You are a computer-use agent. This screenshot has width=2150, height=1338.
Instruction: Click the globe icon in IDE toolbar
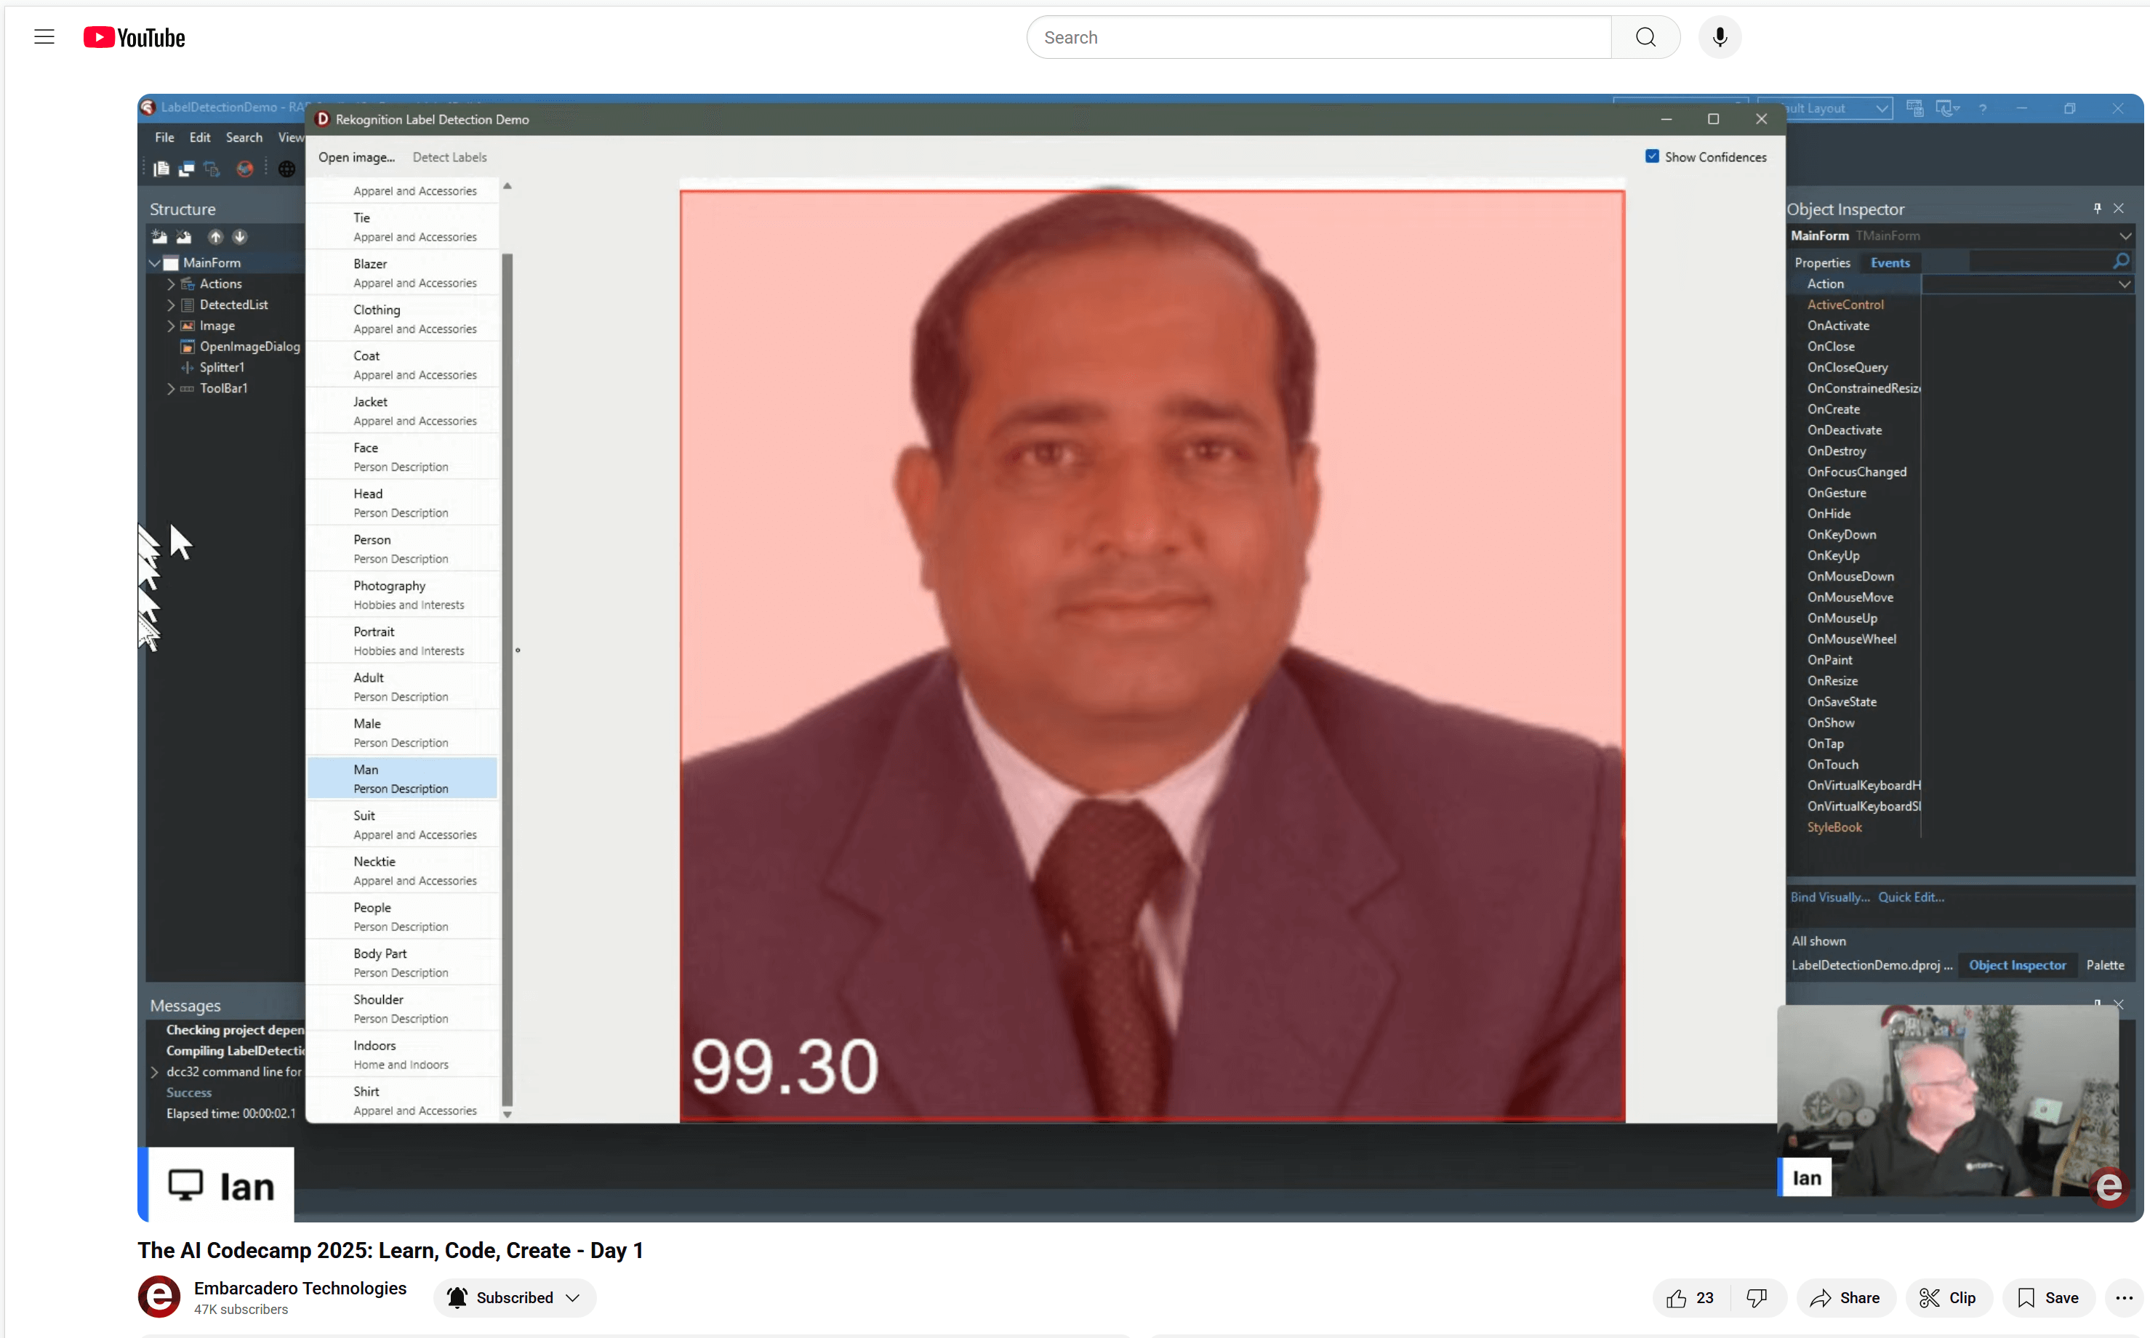286,168
